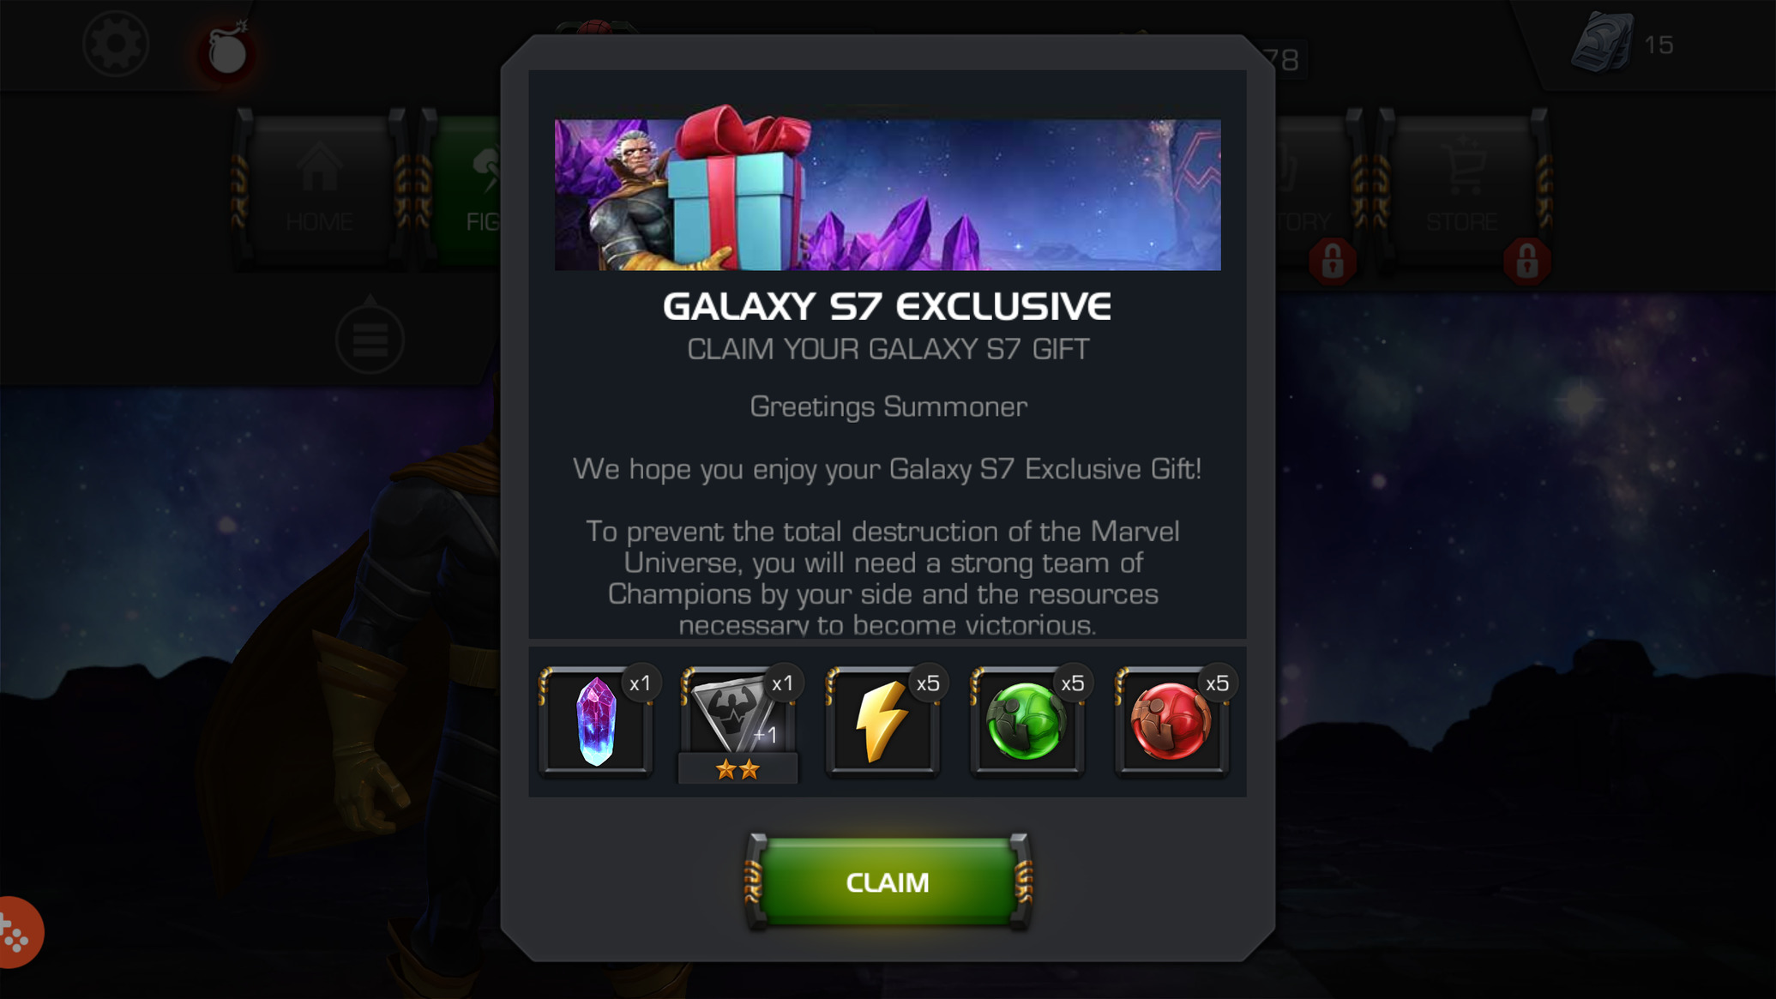Tap the red lock on Store
The width and height of the screenshot is (1776, 999).
click(x=1526, y=261)
